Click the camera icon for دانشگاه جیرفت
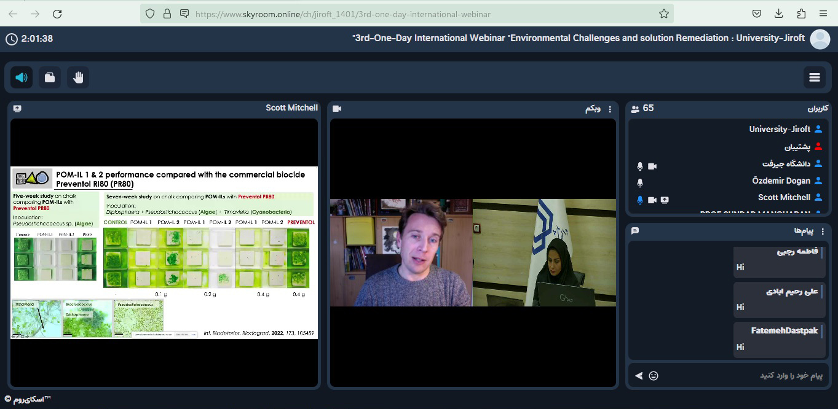Viewport: 838px width, 409px height. click(x=652, y=166)
